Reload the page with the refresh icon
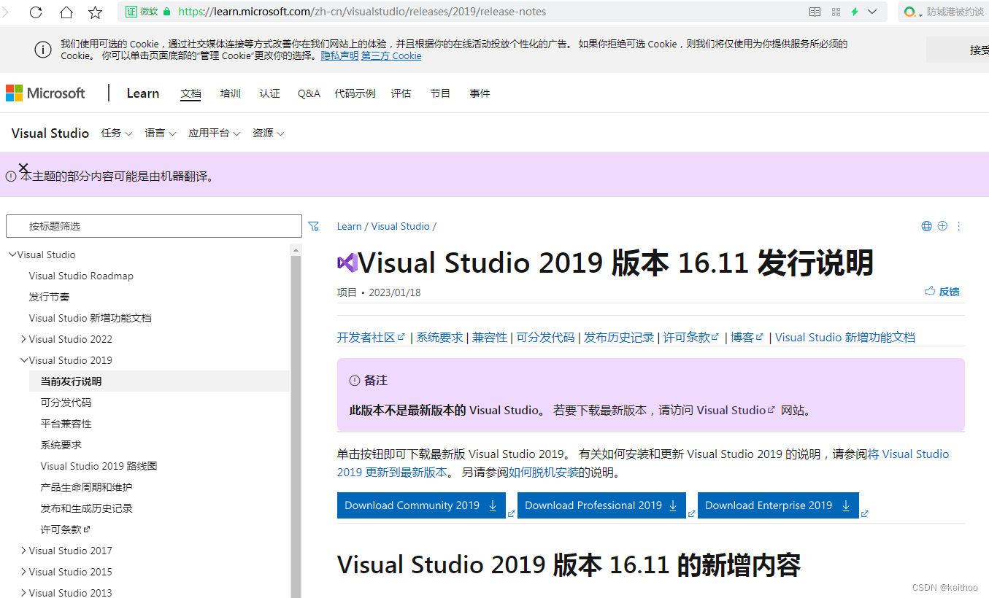The height and width of the screenshot is (598, 989). [x=35, y=12]
